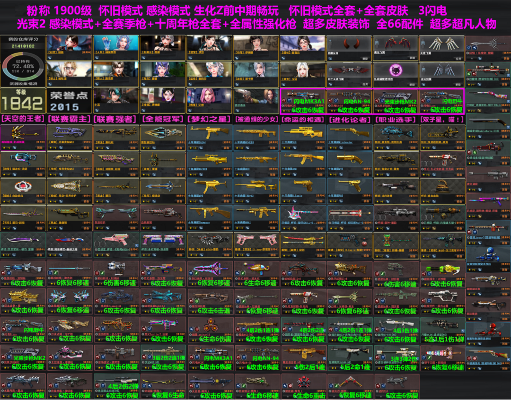Click 光束步枪MK2 in the pink-framed group
The image size is (511, 400).
[x=395, y=101]
